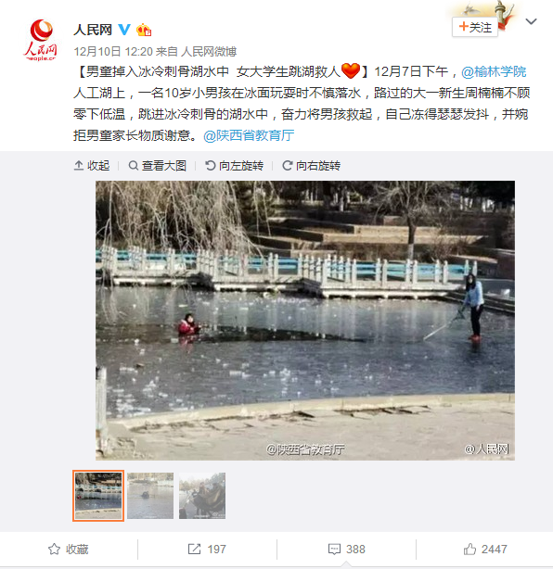Follow the account with 关注 button

[x=475, y=27]
